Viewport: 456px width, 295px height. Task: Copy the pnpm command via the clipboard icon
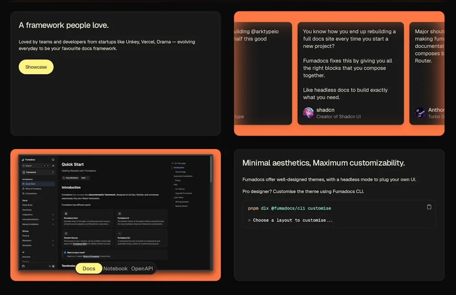(429, 206)
